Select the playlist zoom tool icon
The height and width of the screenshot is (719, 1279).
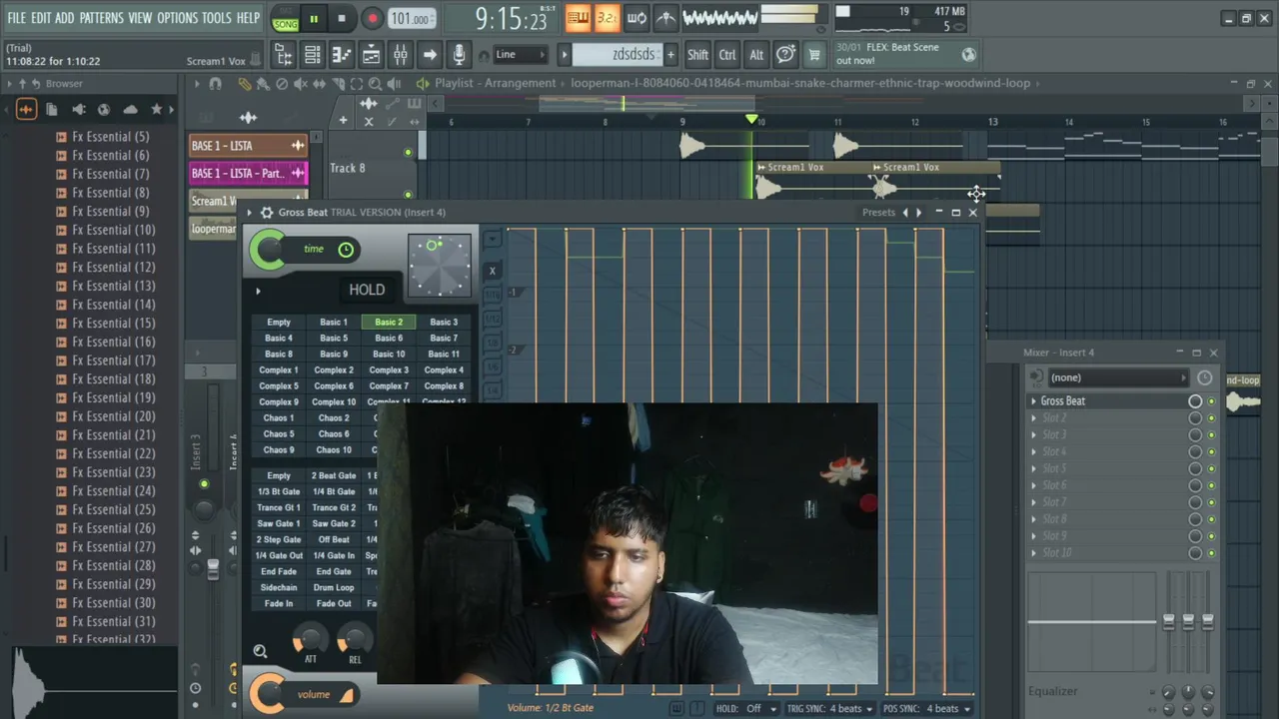(375, 84)
